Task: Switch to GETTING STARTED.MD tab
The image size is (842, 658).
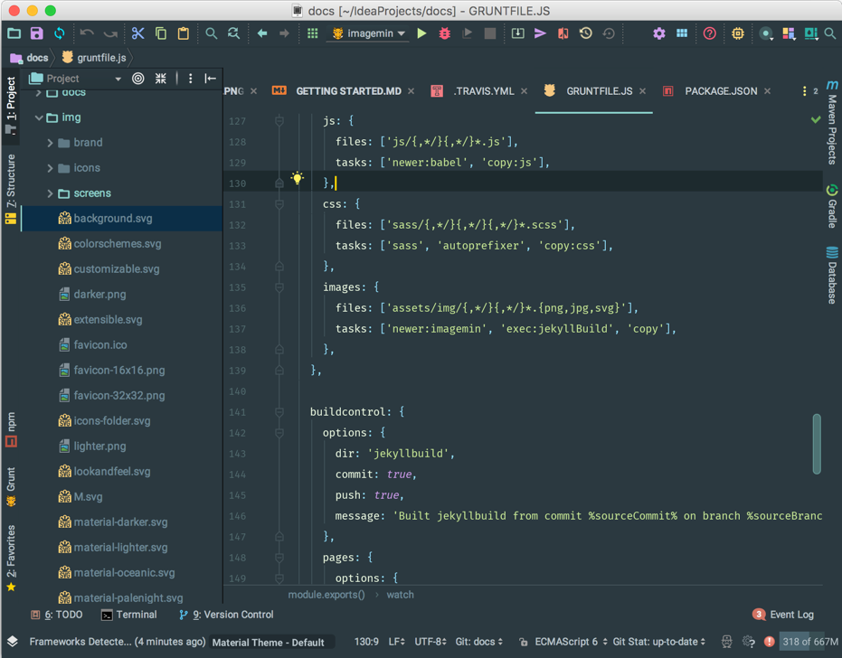Action: tap(343, 91)
